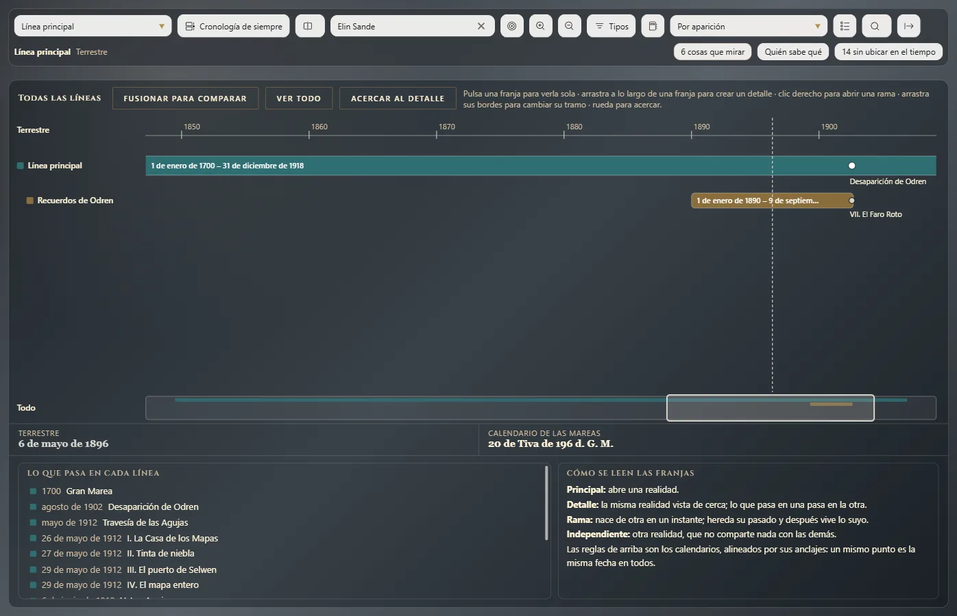Click the teal Línea principal timeline band
The width and height of the screenshot is (957, 616).
(x=541, y=166)
